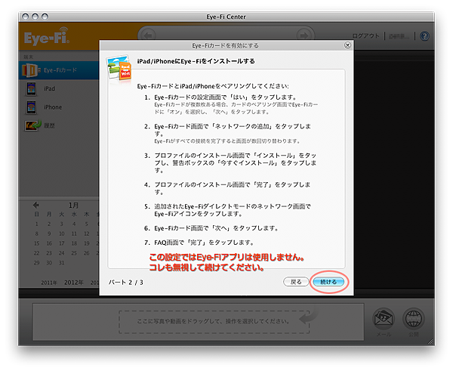Click the 1月 month label
Image resolution: width=453 pixels, height=371 pixels.
click(73, 206)
